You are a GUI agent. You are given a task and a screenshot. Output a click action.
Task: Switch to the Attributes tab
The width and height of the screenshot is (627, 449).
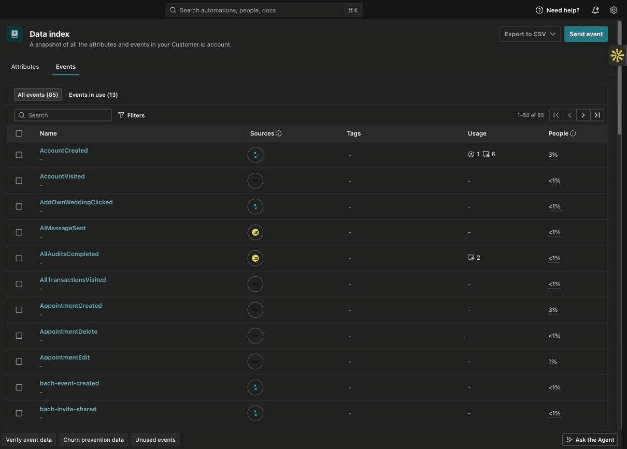pyautogui.click(x=25, y=67)
